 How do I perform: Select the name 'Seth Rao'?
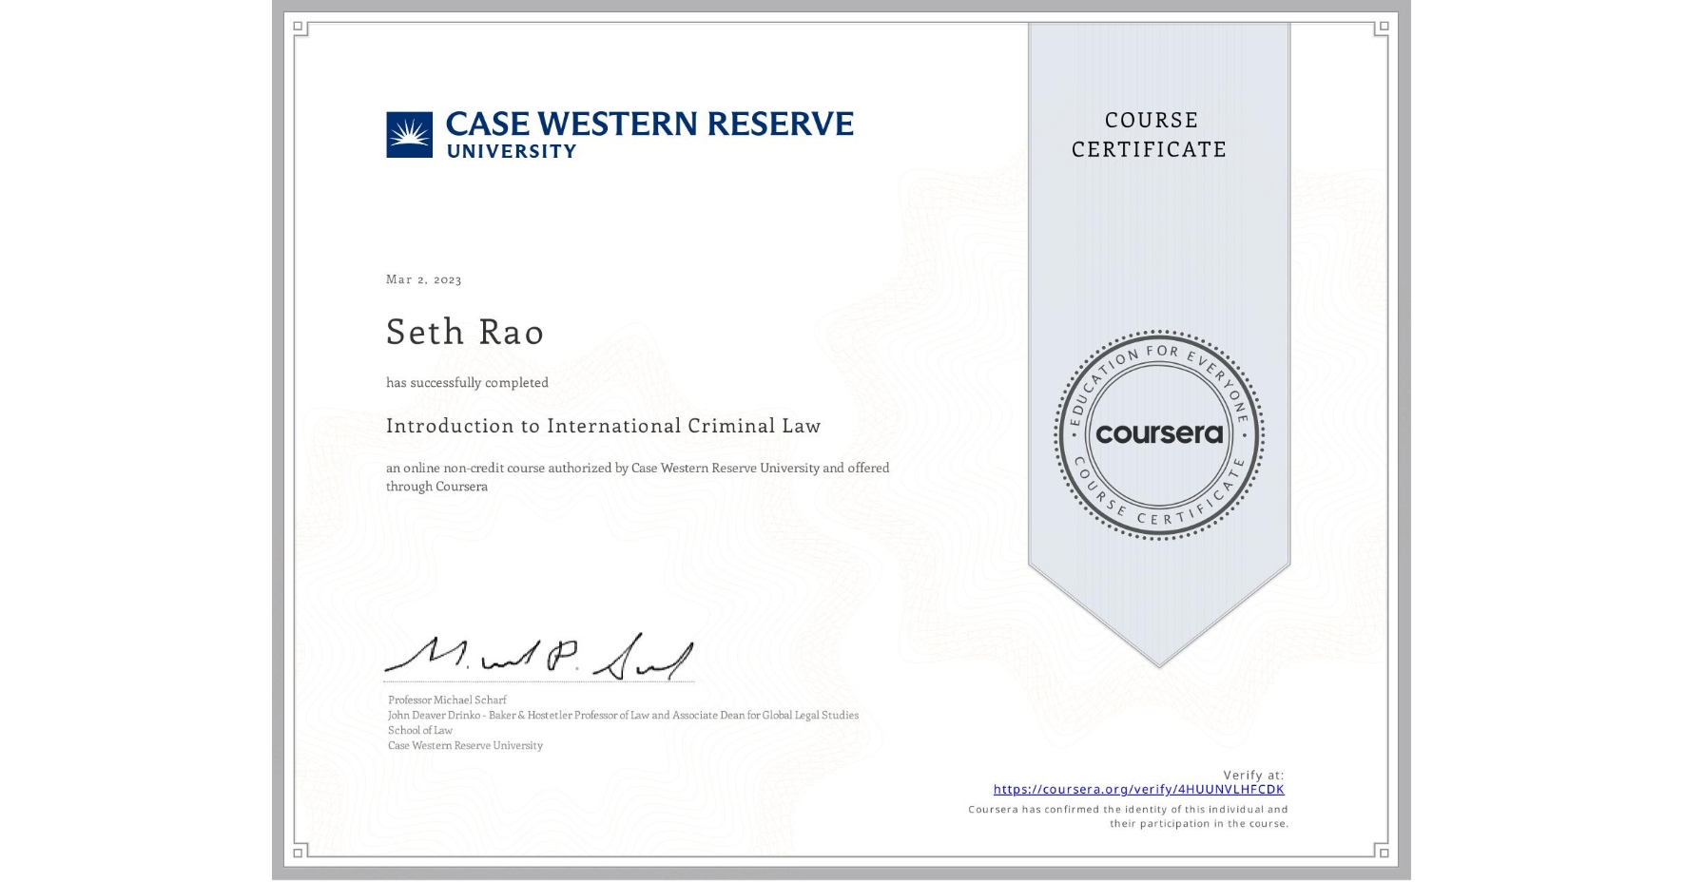coord(465,331)
